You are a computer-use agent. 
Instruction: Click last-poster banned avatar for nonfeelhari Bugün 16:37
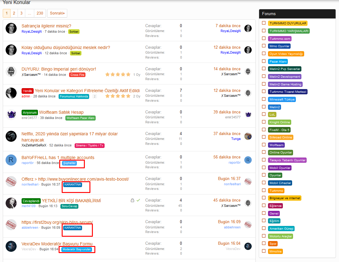(248, 182)
